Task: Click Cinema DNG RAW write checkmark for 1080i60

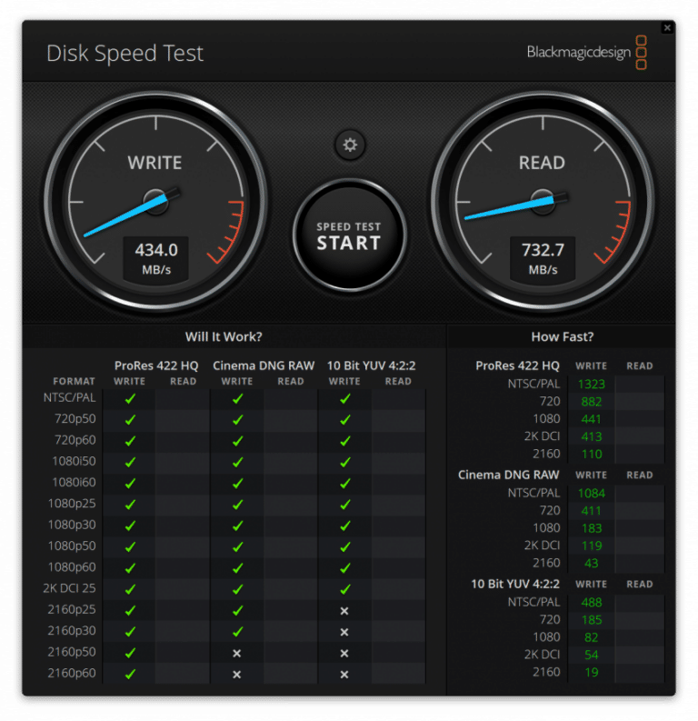Action: point(237,483)
